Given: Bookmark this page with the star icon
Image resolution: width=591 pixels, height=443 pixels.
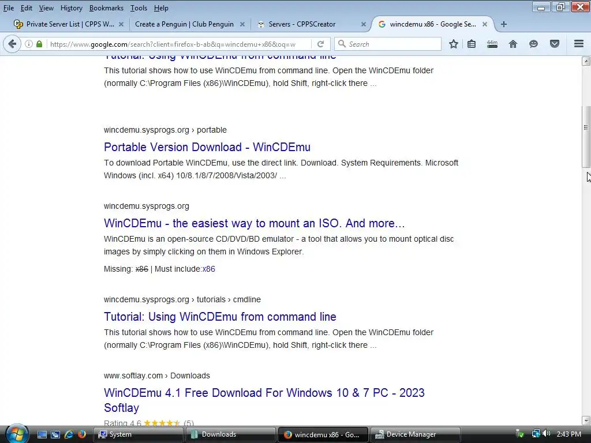Looking at the screenshot, I should 454,44.
